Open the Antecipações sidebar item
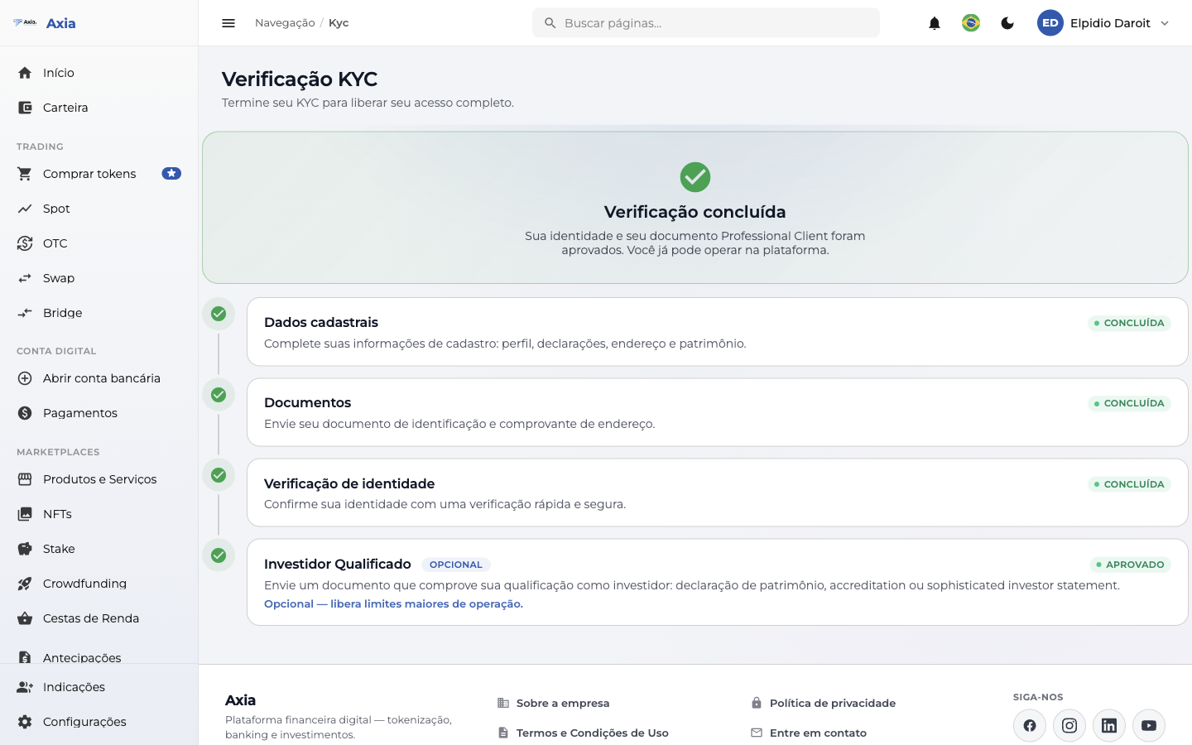 coord(99,656)
